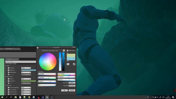Open the Windows notification center

coord(173,97)
